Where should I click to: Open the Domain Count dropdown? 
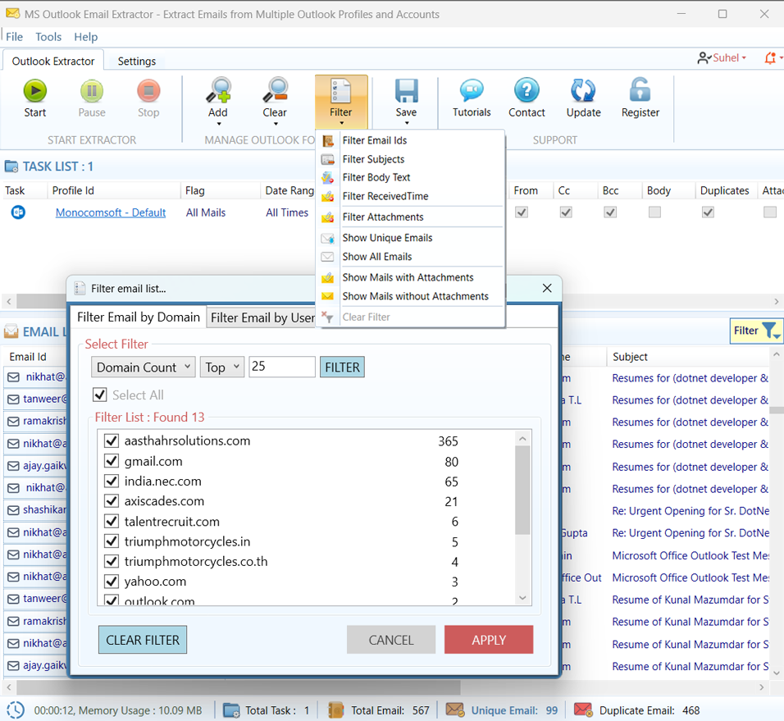144,367
